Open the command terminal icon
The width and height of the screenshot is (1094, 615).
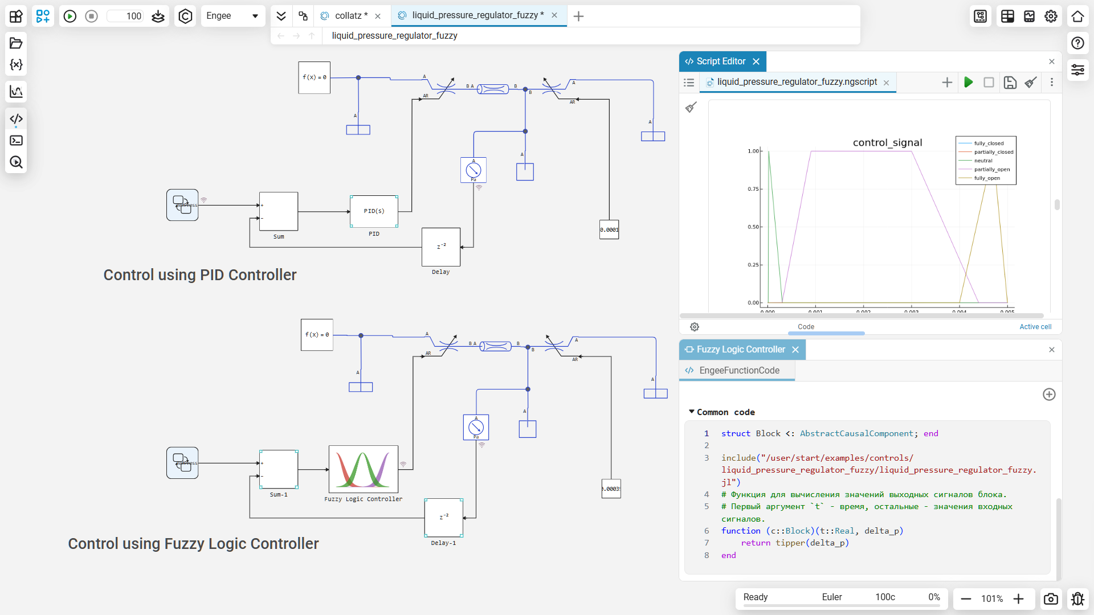pos(16,141)
